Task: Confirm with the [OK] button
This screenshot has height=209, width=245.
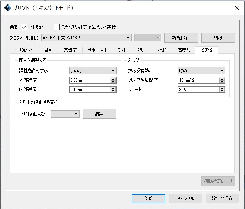Action: click(148, 199)
